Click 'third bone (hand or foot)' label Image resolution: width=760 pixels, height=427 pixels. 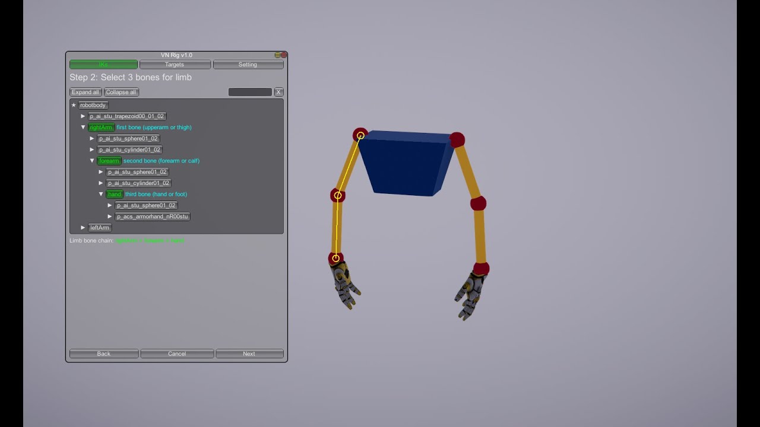coord(156,195)
